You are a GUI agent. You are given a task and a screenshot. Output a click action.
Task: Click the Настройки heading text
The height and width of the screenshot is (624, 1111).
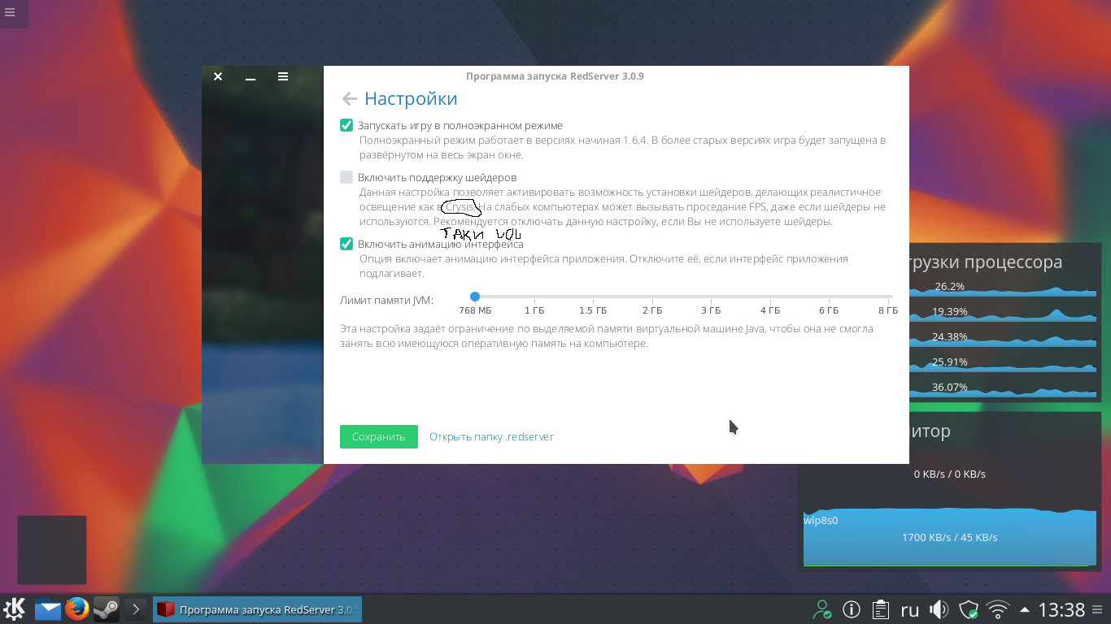pyautogui.click(x=411, y=98)
